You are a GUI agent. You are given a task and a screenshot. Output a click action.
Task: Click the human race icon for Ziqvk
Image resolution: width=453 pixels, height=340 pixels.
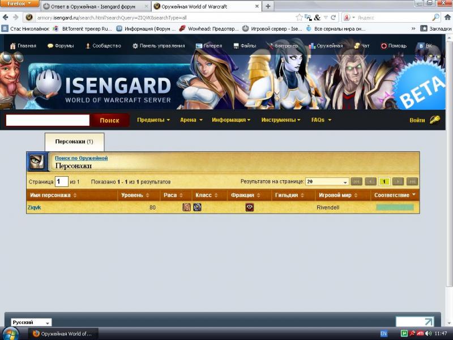[187, 207]
